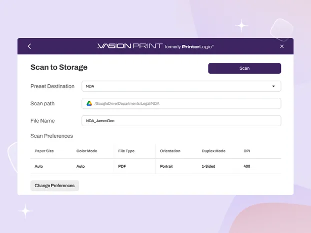Click the PDF file type value
The image size is (311, 233).
tap(121, 166)
